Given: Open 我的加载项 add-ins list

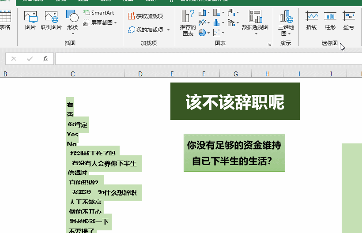Looking at the screenshot, I should point(149,30).
